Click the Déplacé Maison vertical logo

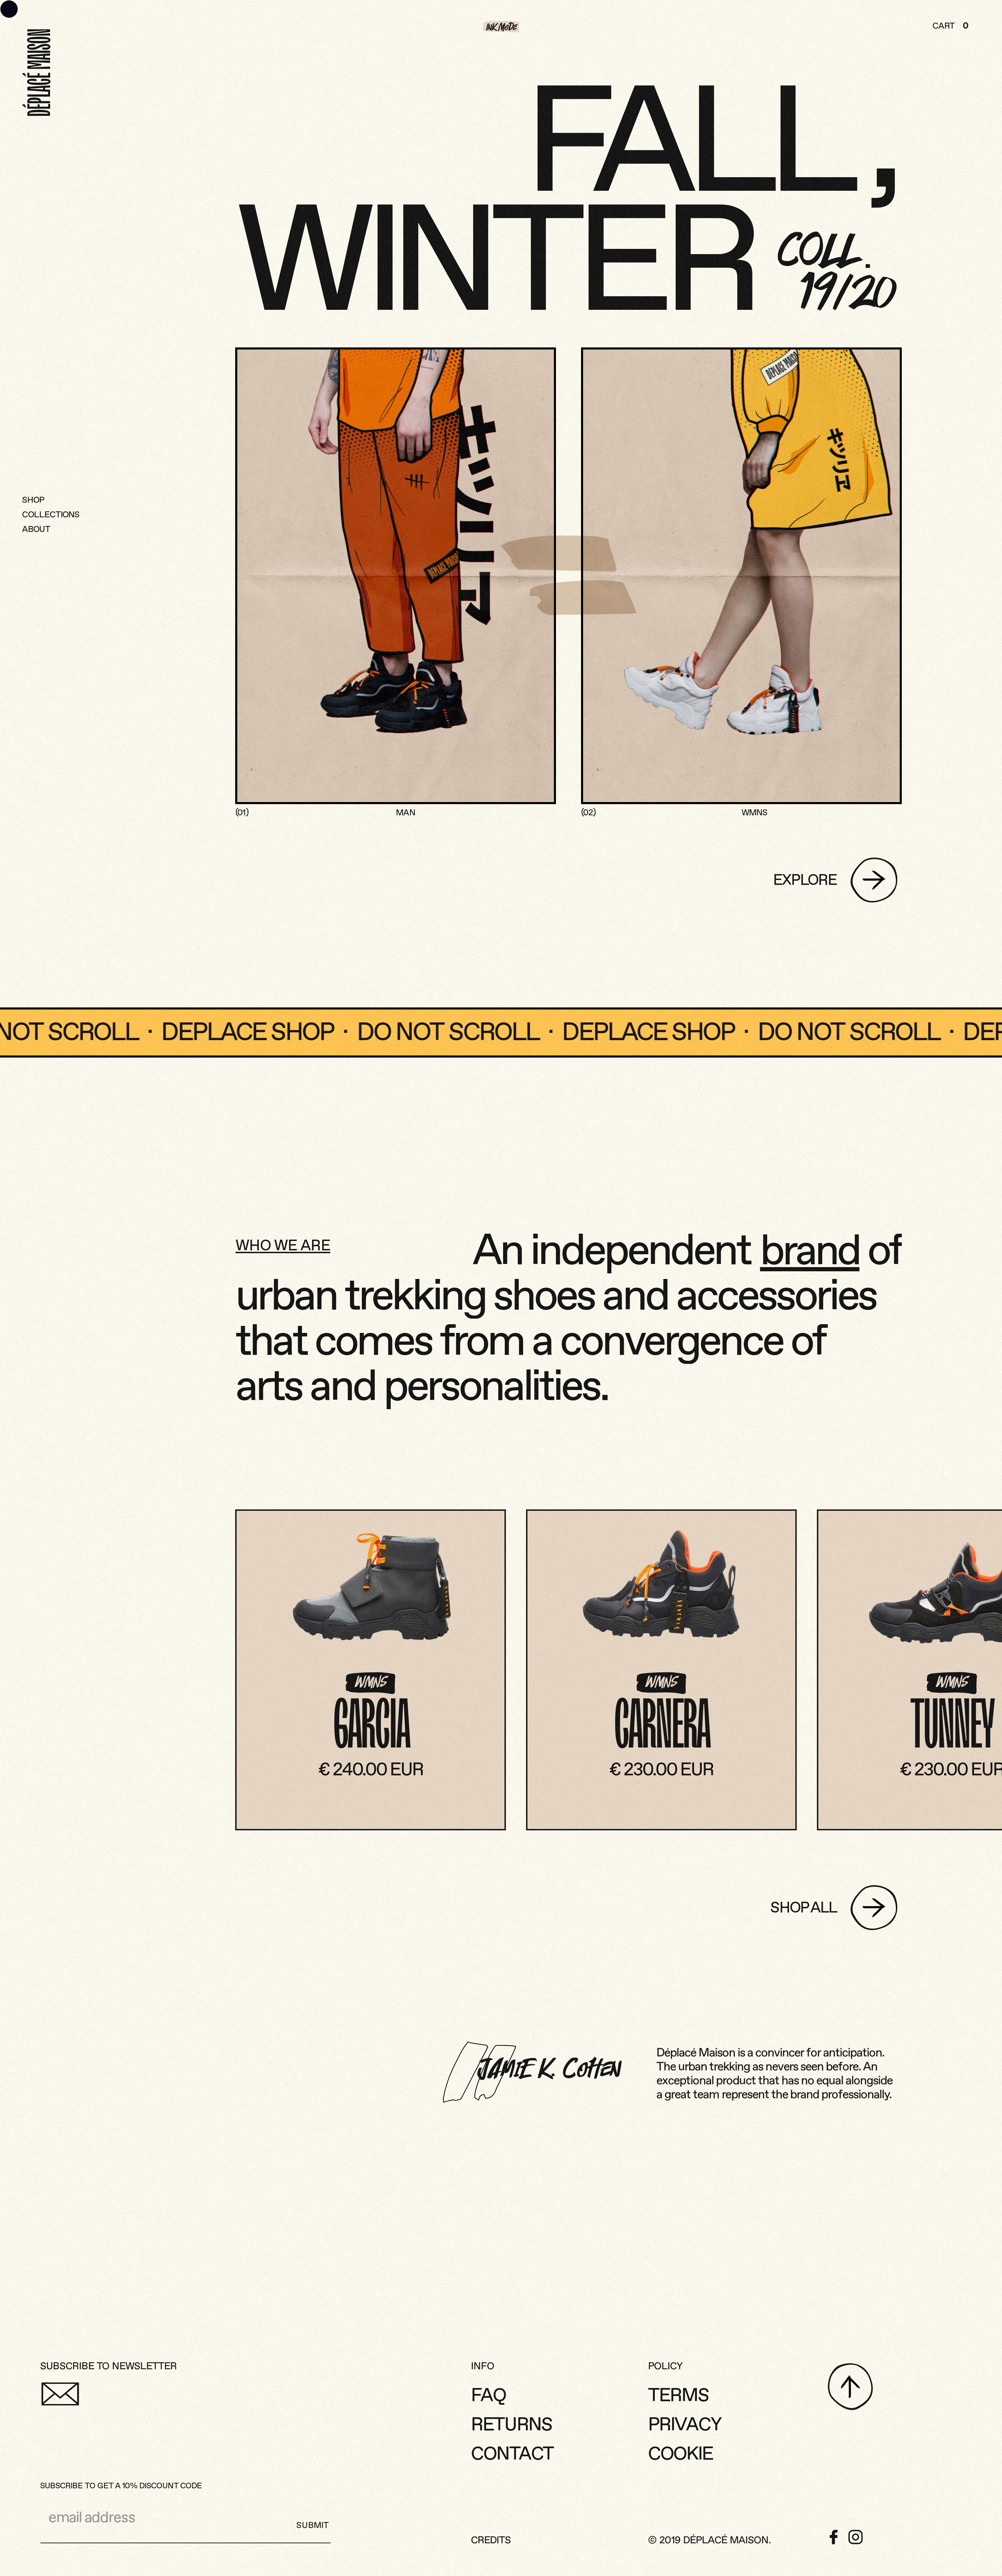[x=39, y=72]
